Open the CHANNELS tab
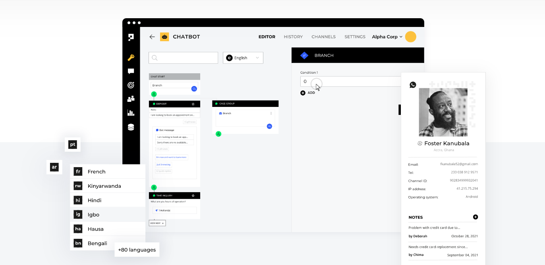Screen dimensions: 545x265 click(x=323, y=36)
